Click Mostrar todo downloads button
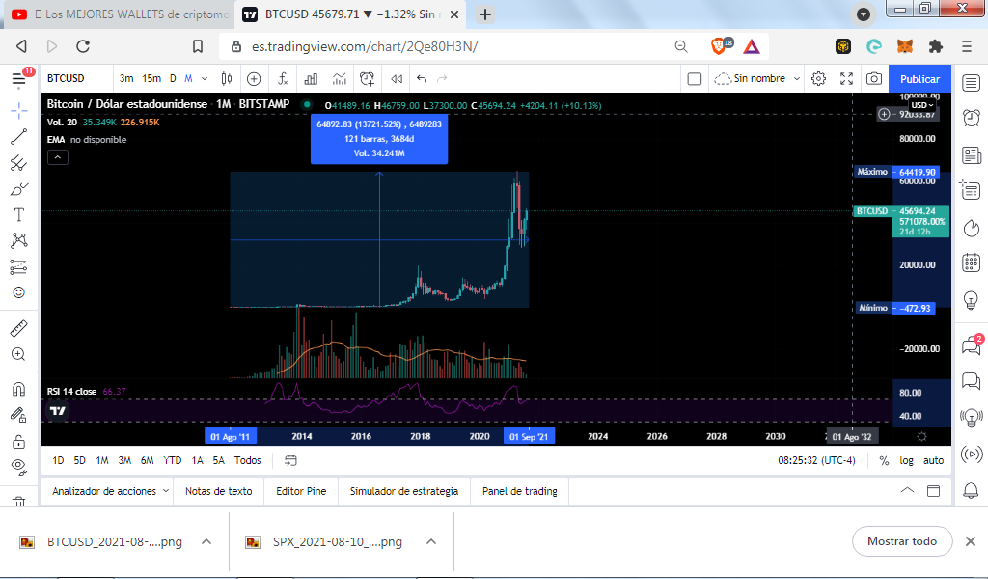The image size is (988, 579). pyautogui.click(x=902, y=541)
